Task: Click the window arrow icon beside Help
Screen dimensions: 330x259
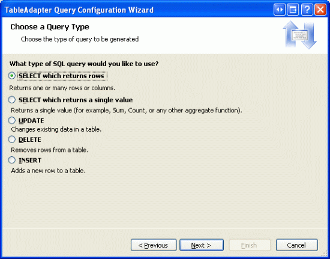Action: point(293,10)
